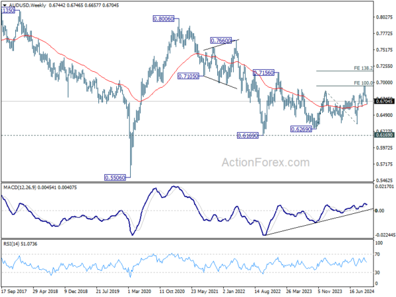Click the 1 Mar 2020 date on the time axis
Image resolution: width=396 pixels, height=297 pixels.
click(140, 291)
